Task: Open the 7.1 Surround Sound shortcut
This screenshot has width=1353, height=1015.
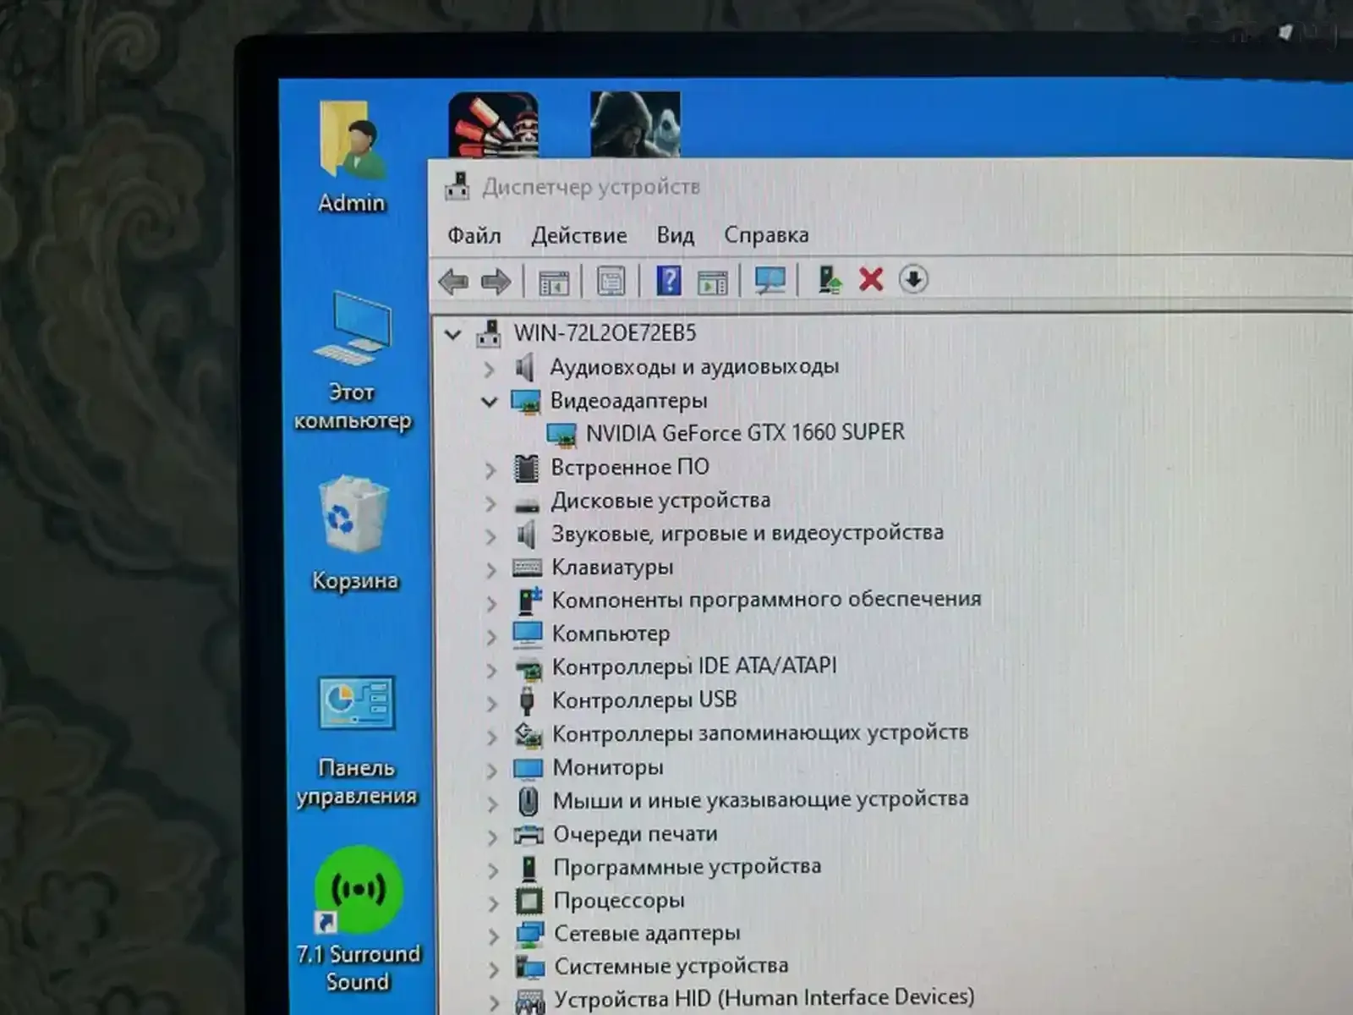Action: [359, 892]
